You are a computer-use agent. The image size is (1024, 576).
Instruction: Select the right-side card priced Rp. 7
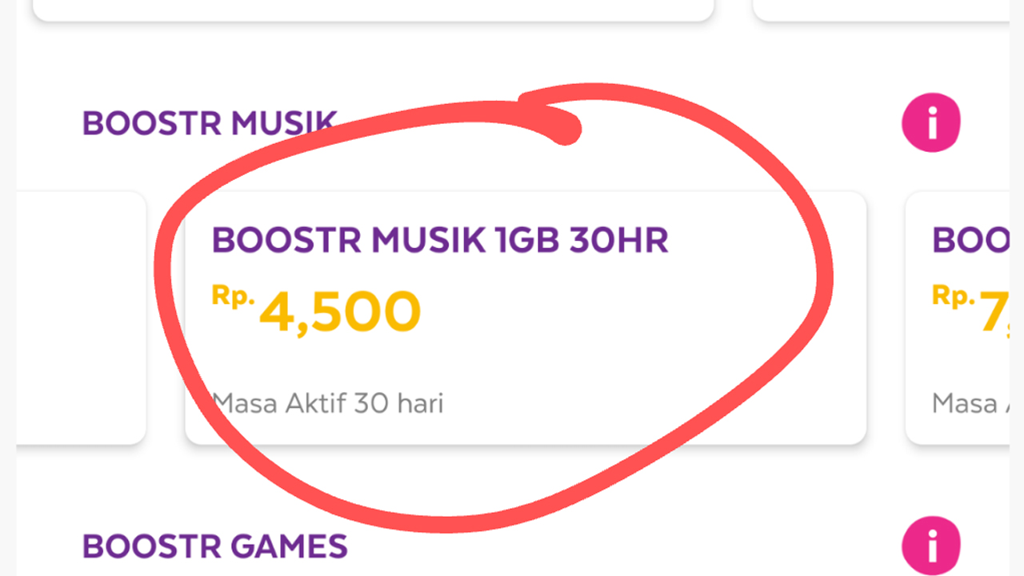[957, 318]
